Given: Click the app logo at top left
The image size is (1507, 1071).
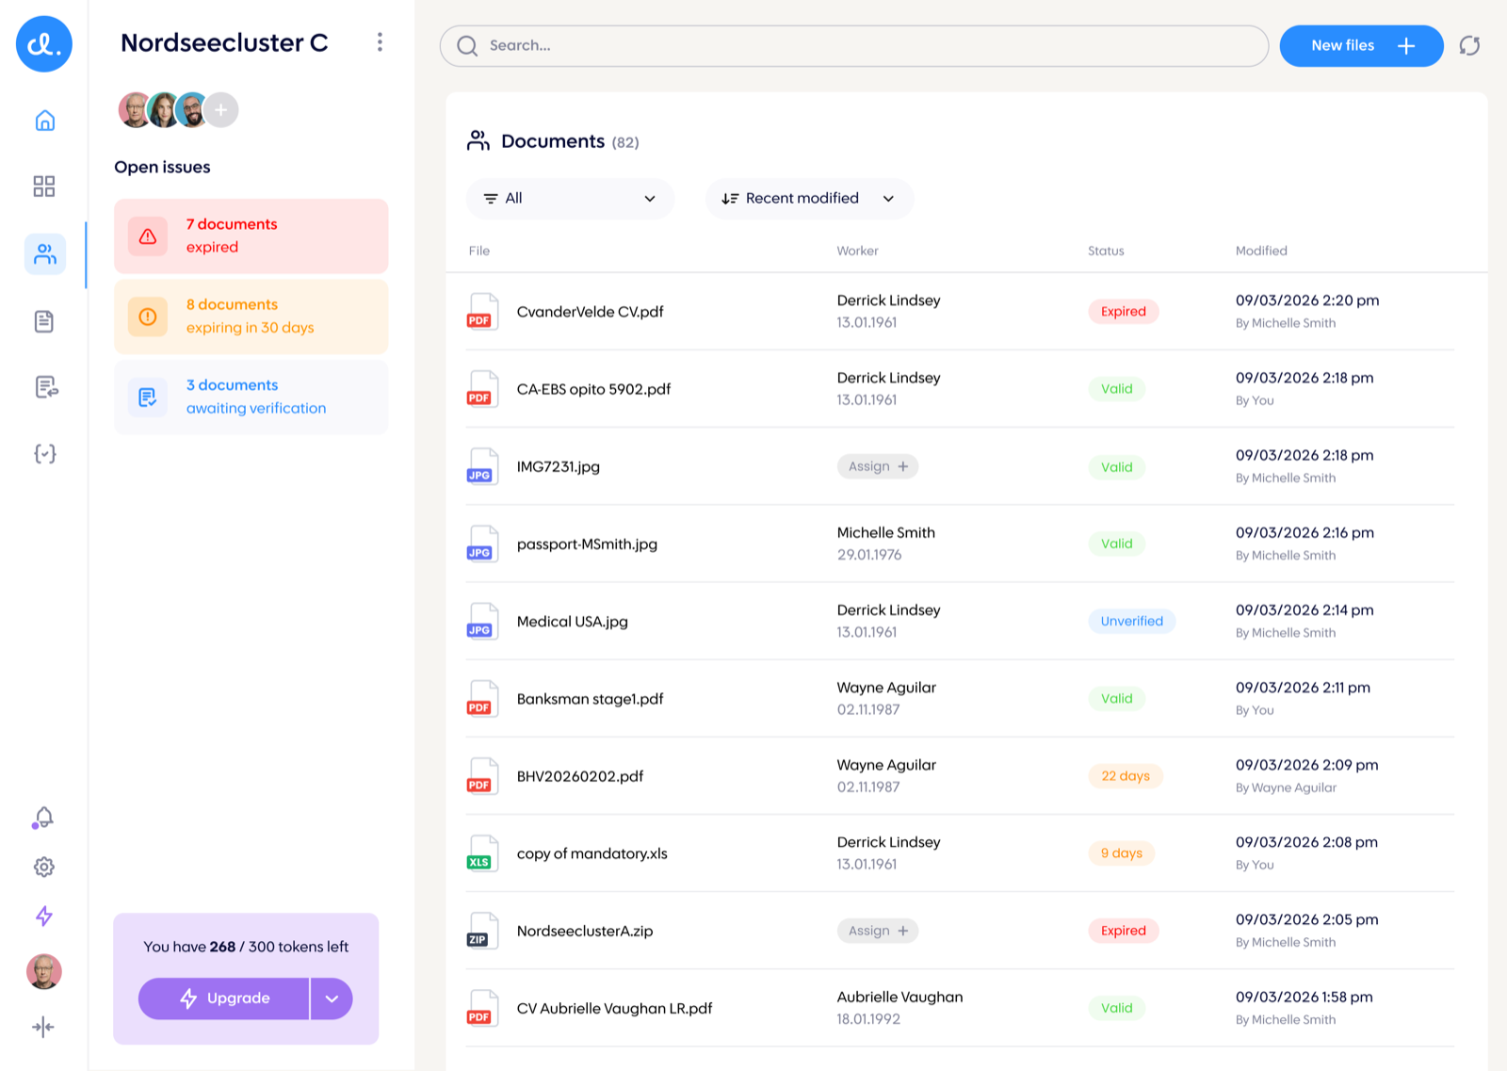Looking at the screenshot, I should pyautogui.click(x=44, y=44).
